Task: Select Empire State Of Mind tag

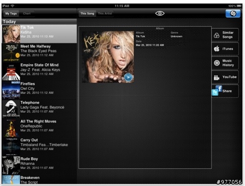Action: point(39,72)
